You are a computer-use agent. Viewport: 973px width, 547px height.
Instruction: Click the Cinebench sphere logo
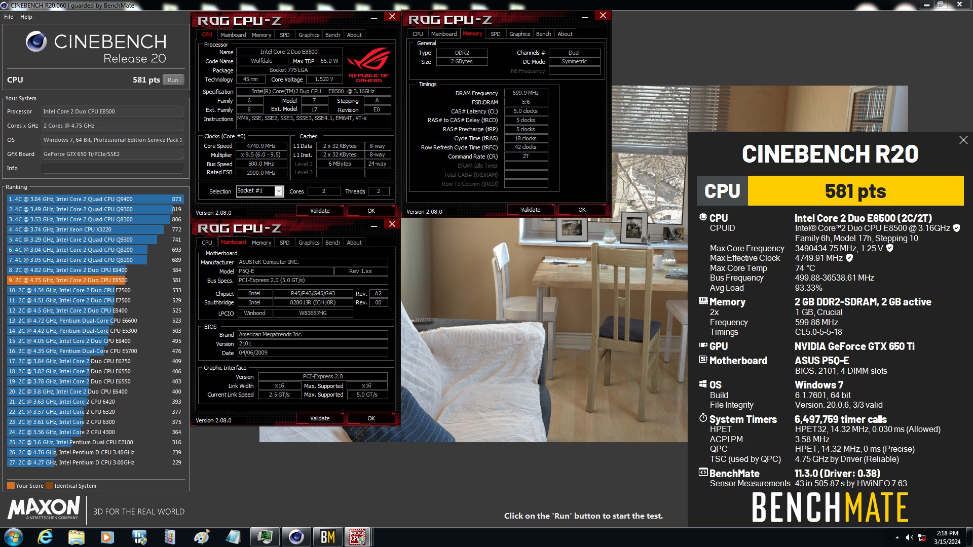tap(36, 42)
